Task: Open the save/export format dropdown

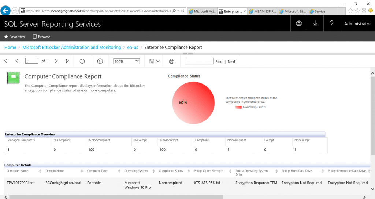Action: [x=154, y=61]
